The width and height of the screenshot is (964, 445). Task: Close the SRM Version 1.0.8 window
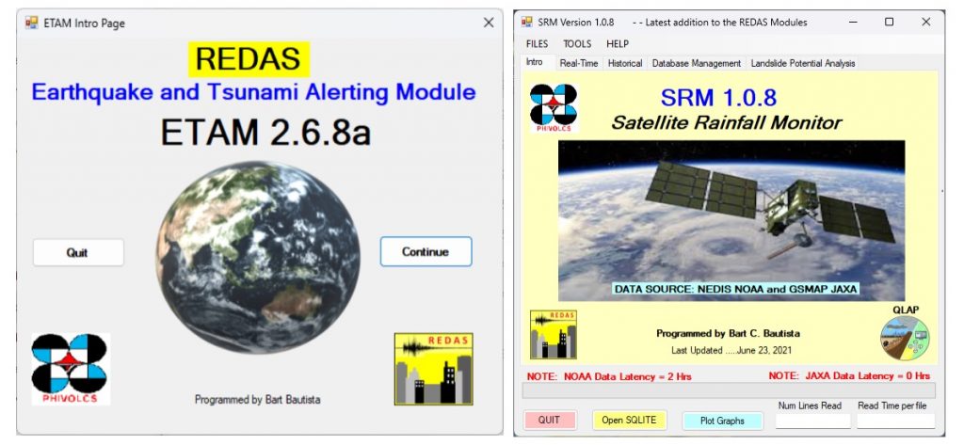point(926,23)
